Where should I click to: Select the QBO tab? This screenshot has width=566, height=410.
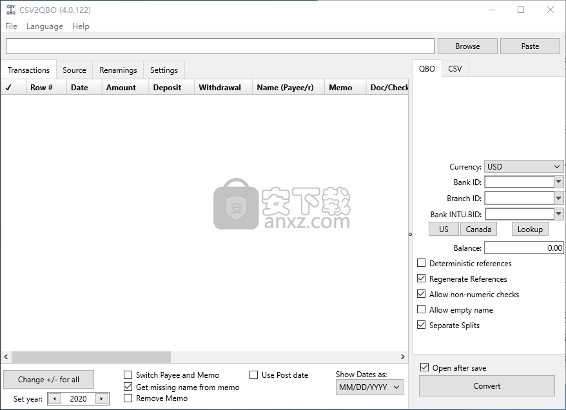427,68
